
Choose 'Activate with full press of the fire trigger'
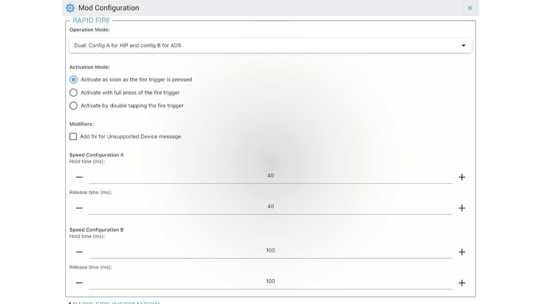point(73,93)
